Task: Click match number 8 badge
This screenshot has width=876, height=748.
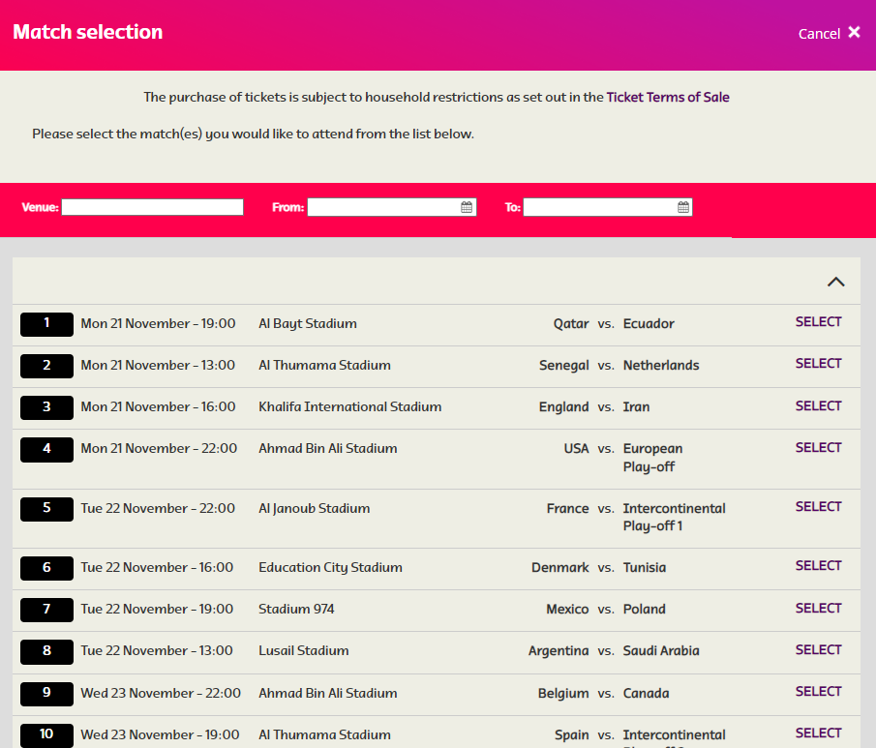Action: [x=46, y=651]
